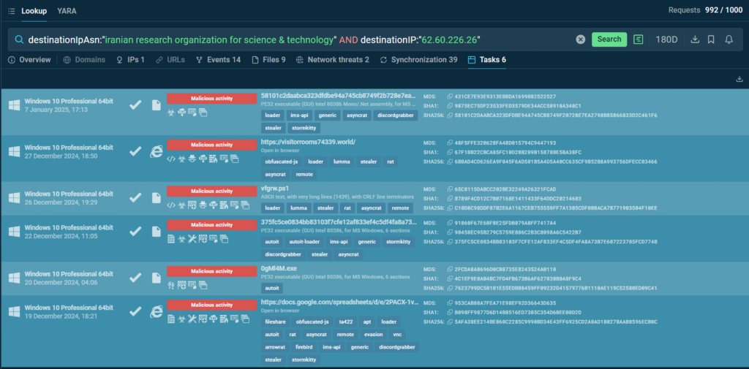Click the green query builder icon
This screenshot has width=749, height=369.
[x=639, y=39]
